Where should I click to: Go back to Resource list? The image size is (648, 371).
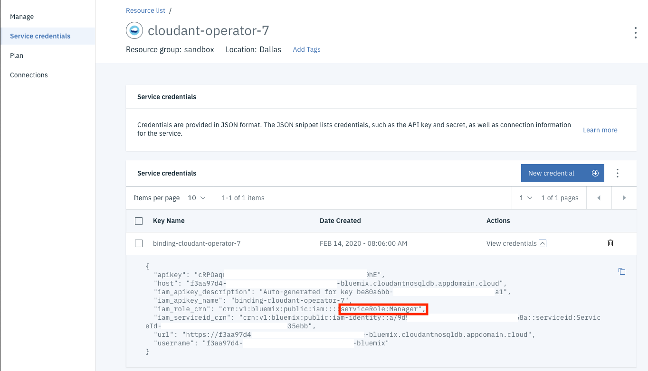145,10
